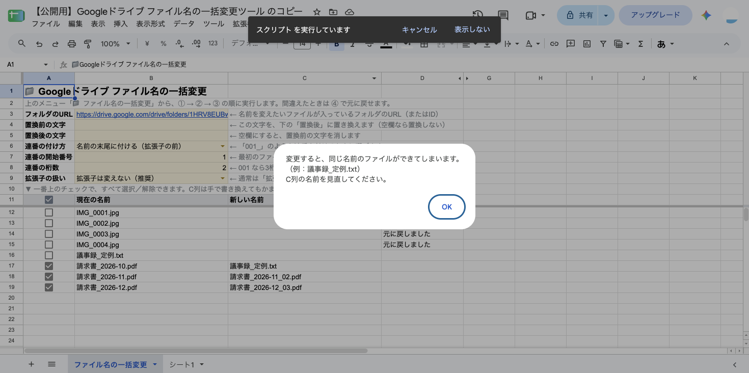The height and width of the screenshot is (373, 749).
Task: Uncheck the box for 請求書_2026-10.pdf
Action: point(49,266)
